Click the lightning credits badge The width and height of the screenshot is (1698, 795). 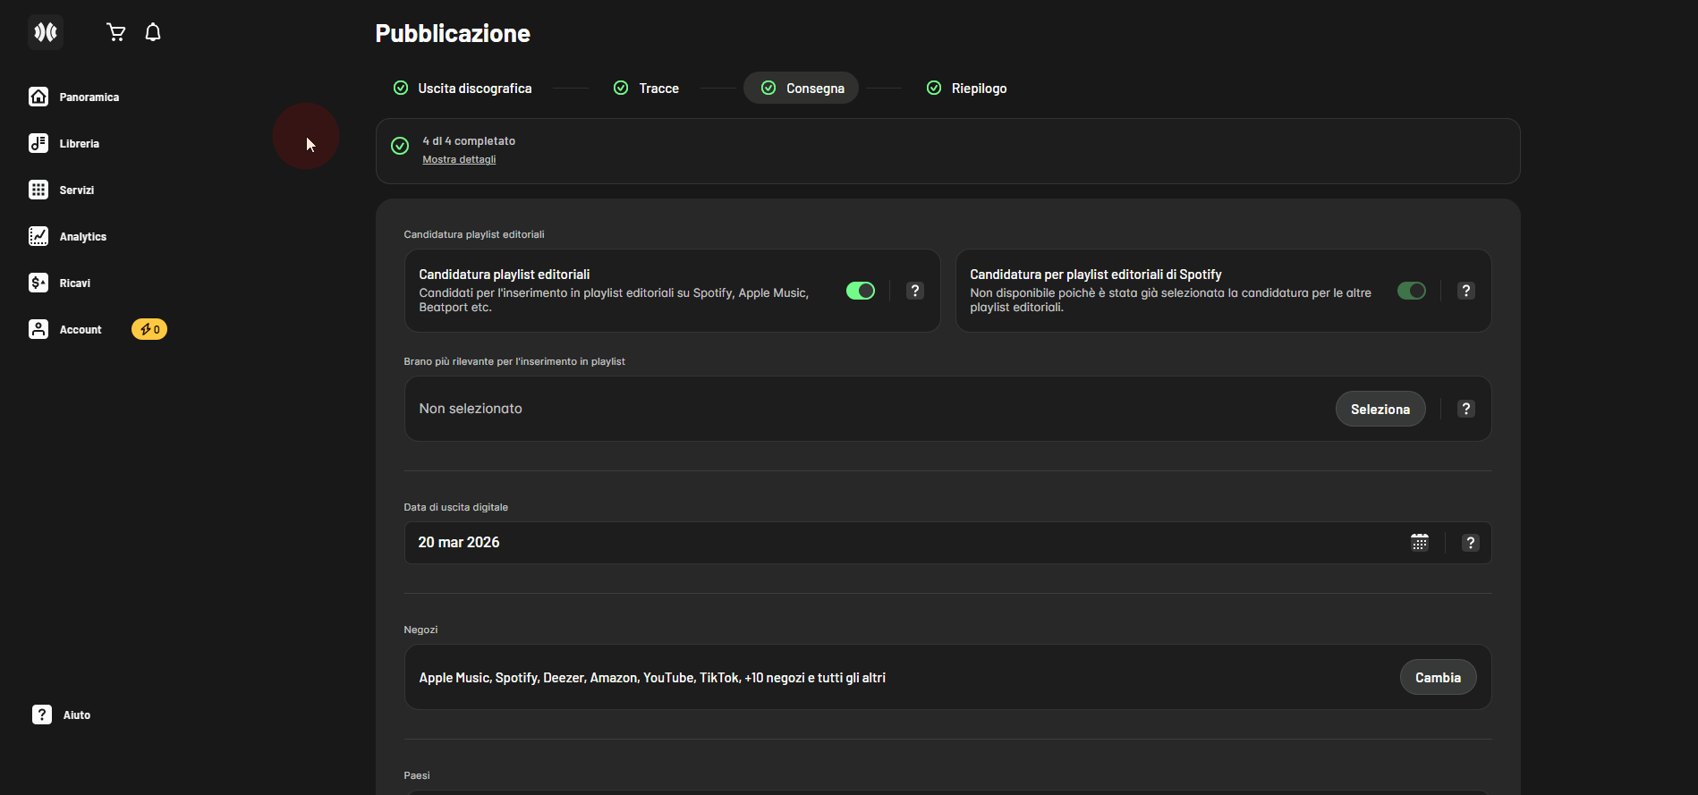[149, 330]
